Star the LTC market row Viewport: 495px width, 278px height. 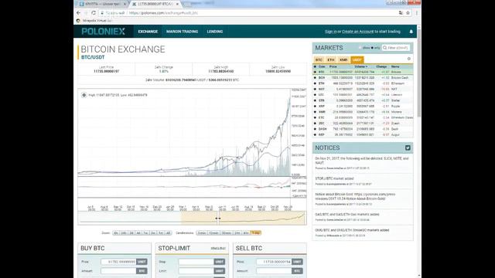[x=315, y=94]
